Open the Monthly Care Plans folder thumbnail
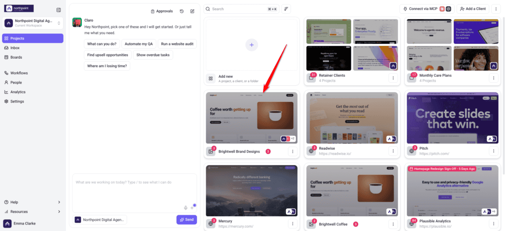505x231 pixels. 453,45
